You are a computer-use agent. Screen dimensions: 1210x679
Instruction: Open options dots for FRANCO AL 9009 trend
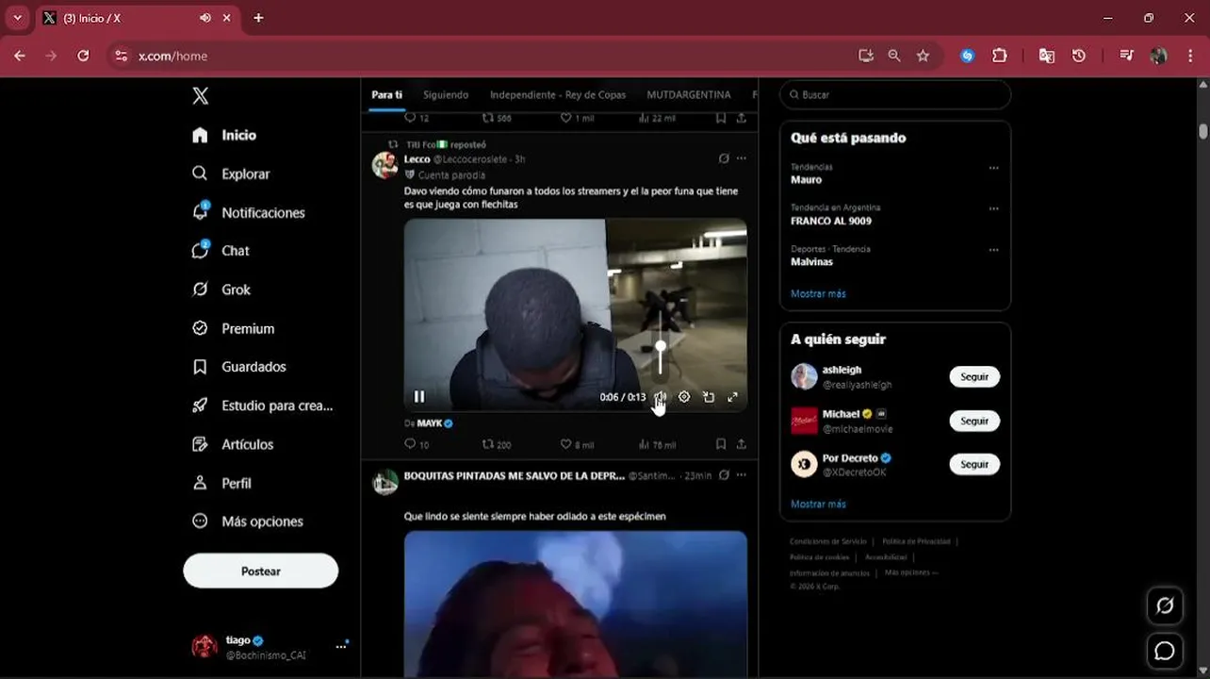point(993,208)
